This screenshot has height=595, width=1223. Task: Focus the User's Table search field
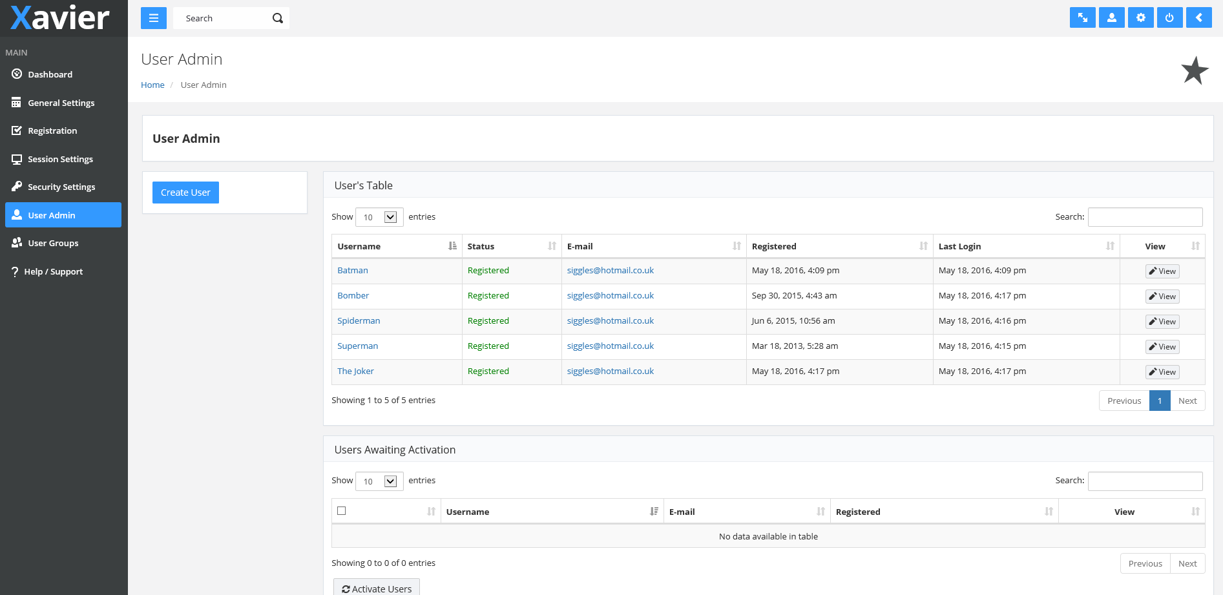pyautogui.click(x=1145, y=217)
